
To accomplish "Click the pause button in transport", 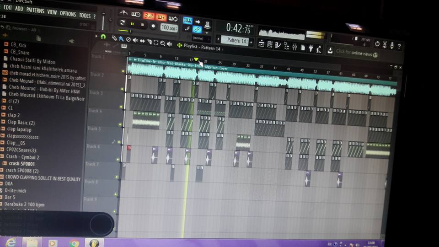I will 132,24.
